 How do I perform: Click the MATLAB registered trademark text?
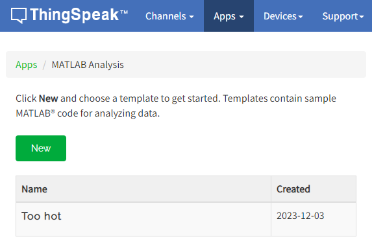pyautogui.click(x=35, y=113)
